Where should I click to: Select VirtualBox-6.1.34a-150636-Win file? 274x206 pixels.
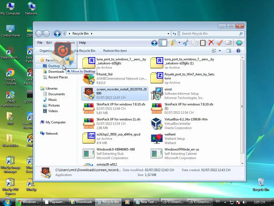click(x=182, y=123)
